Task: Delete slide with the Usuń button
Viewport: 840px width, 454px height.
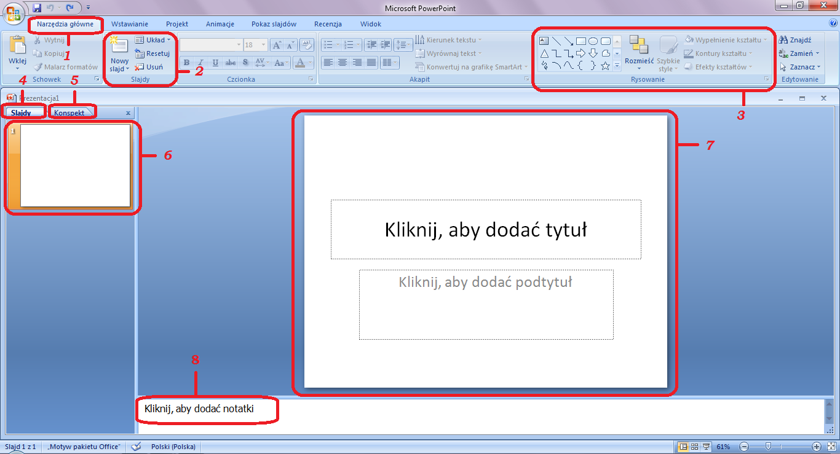Action: [149, 67]
